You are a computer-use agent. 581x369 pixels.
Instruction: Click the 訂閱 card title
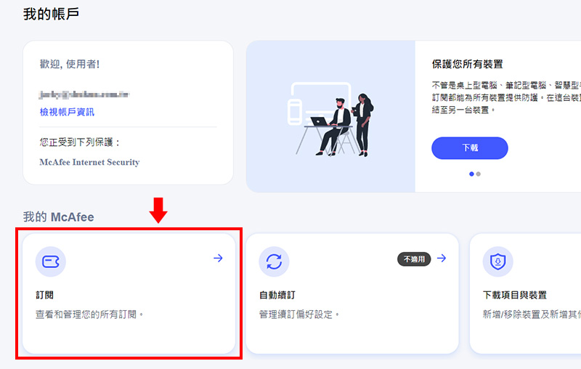45,295
